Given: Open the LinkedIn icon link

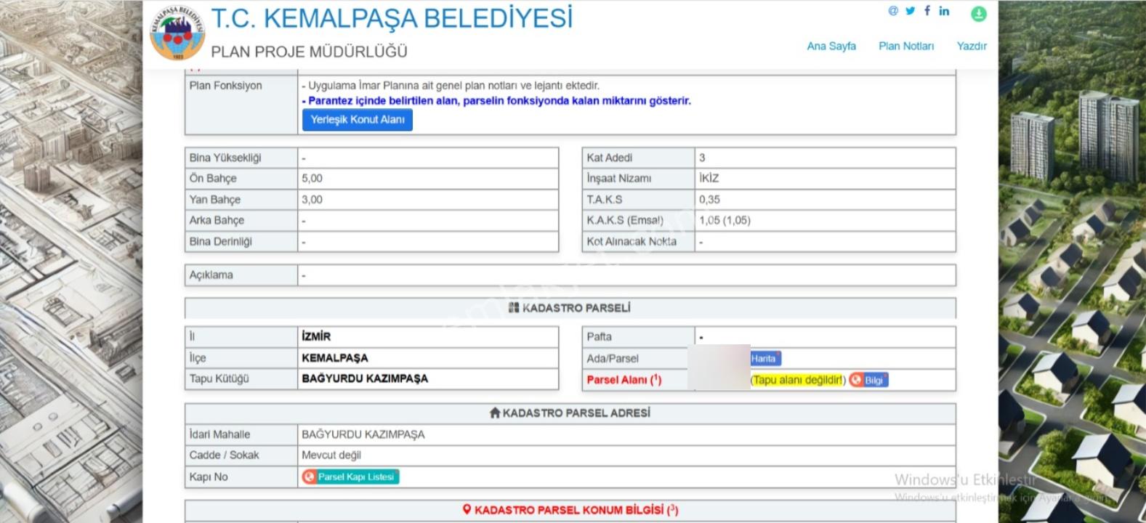Looking at the screenshot, I should (944, 11).
